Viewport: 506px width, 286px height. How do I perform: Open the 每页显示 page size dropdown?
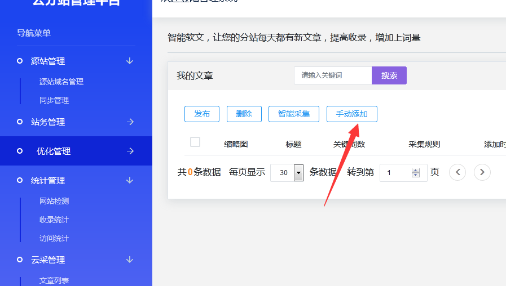(x=298, y=173)
